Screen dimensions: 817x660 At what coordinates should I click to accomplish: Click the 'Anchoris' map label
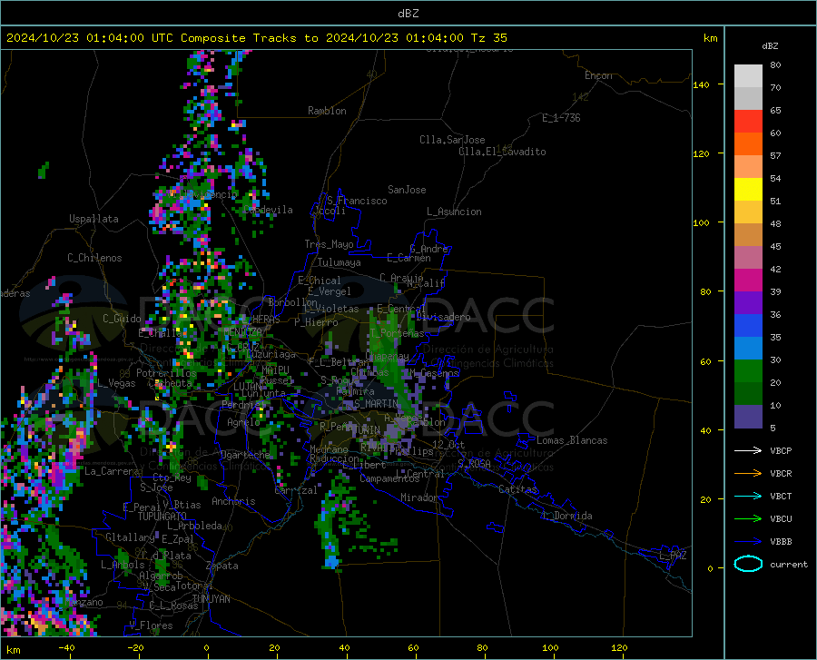pos(233,501)
